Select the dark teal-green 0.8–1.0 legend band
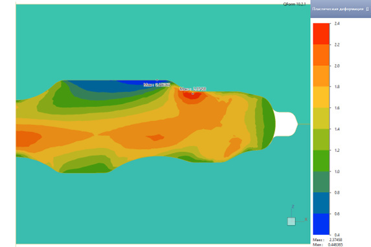371x247 pixels. click(x=321, y=182)
